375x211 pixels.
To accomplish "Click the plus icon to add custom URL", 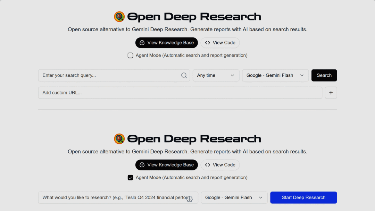I will pos(331,93).
